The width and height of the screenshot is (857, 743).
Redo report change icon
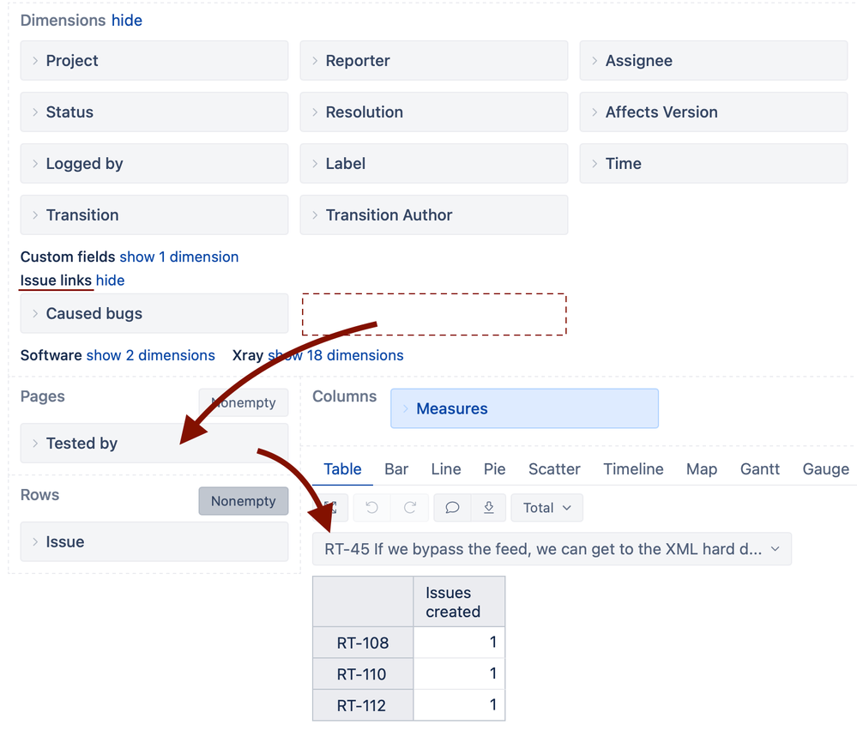click(410, 508)
